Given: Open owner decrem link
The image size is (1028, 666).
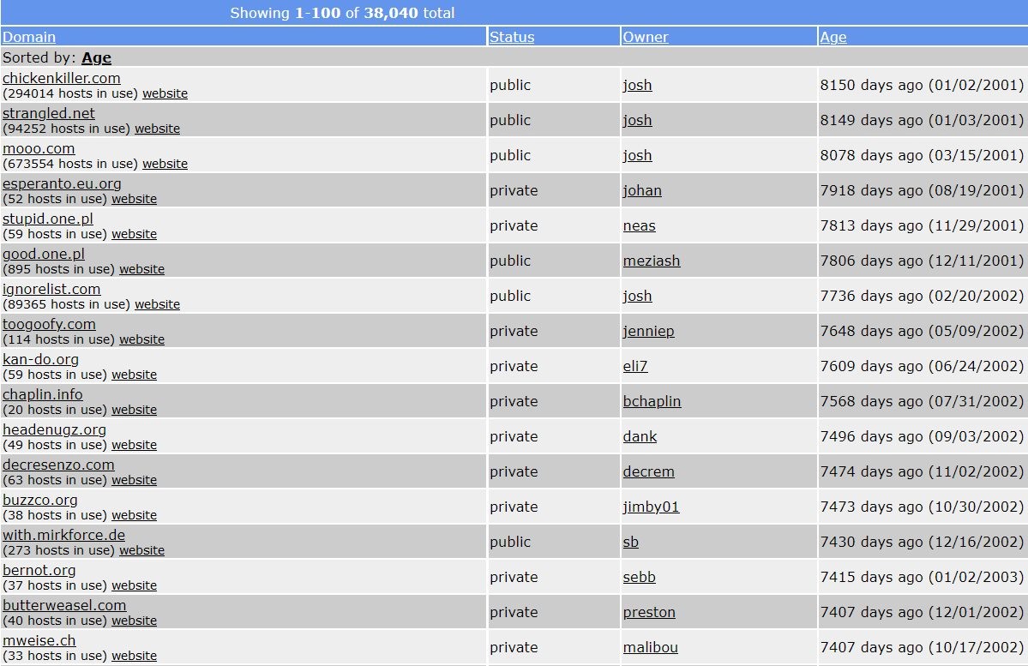Looking at the screenshot, I should pos(648,472).
